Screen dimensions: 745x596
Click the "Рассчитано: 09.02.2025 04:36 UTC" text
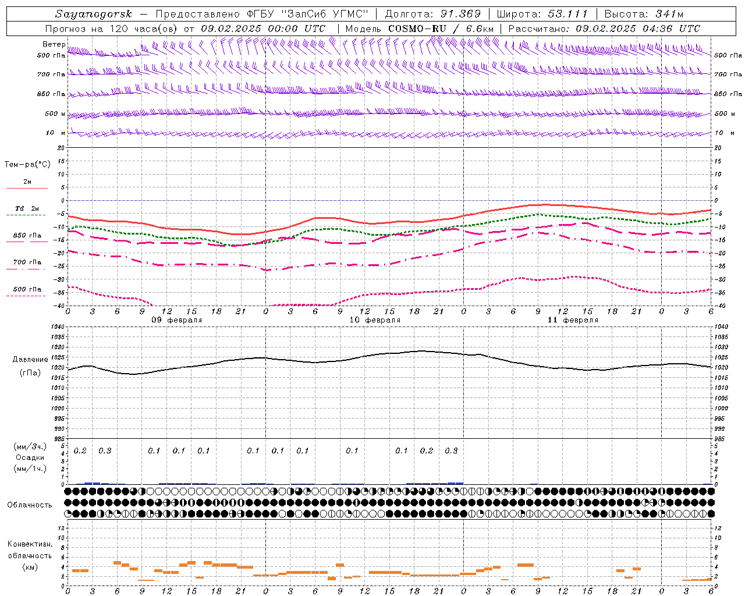click(x=604, y=29)
